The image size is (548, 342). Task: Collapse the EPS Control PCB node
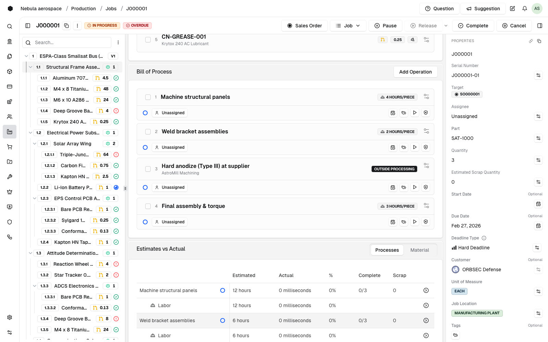pyautogui.click(x=35, y=198)
